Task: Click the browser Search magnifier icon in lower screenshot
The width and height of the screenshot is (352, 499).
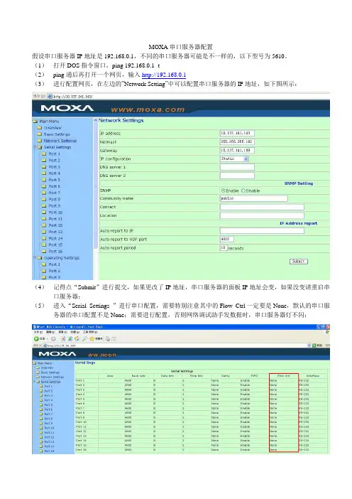Action: pyautogui.click(x=84, y=339)
